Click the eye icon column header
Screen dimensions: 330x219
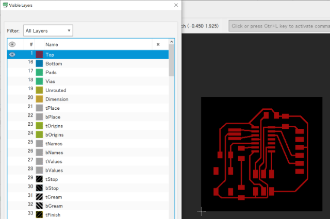pos(12,44)
